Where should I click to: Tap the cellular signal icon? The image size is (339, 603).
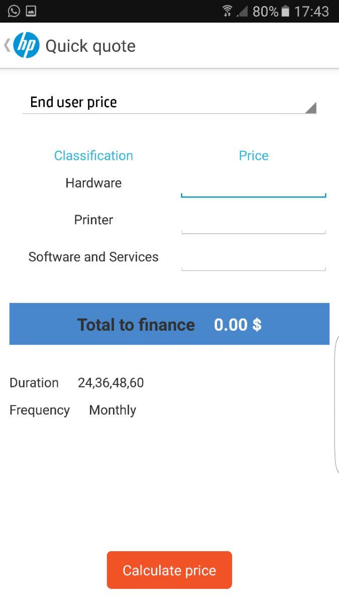pos(243,11)
